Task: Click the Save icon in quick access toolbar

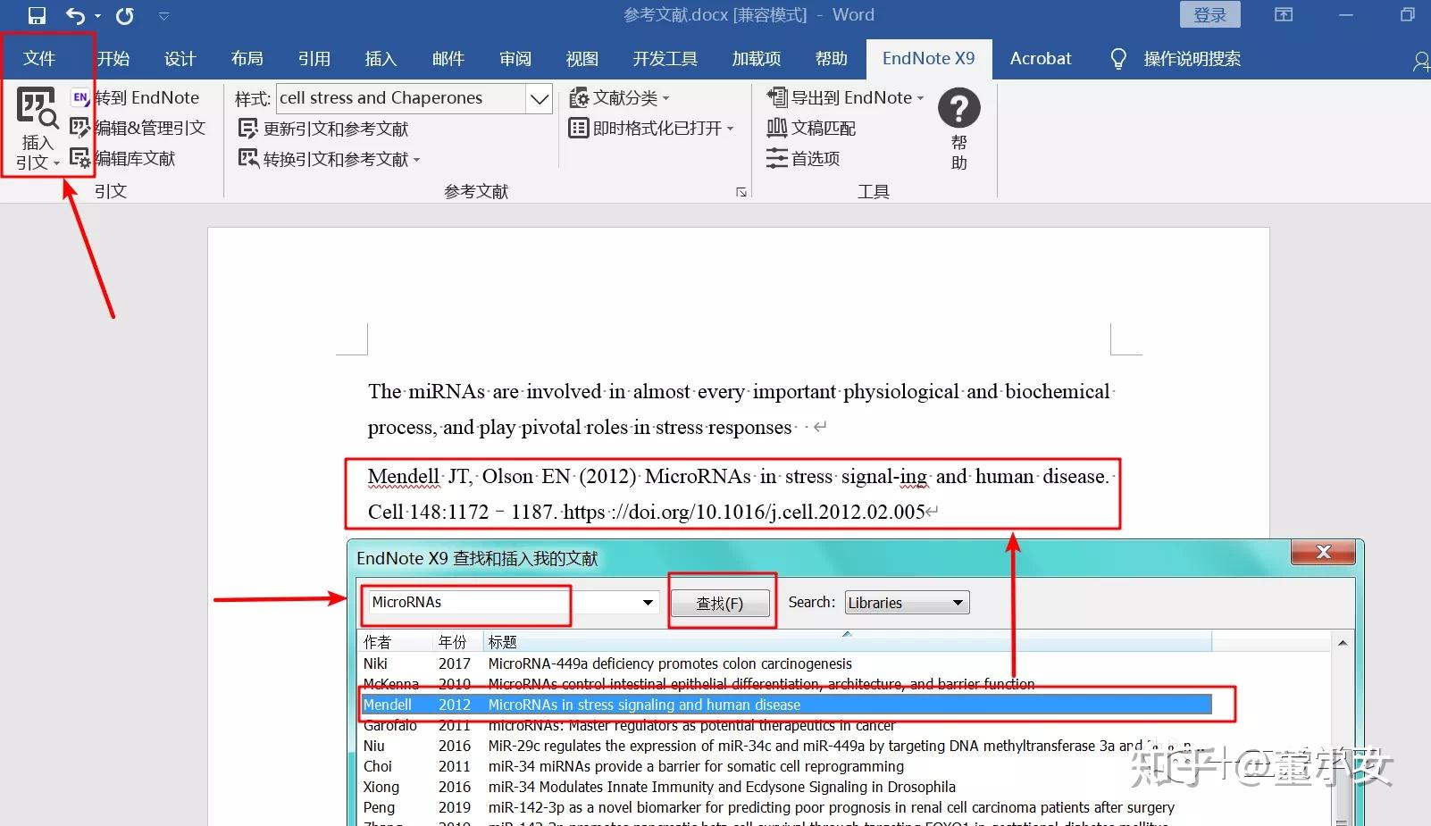Action: point(36,15)
